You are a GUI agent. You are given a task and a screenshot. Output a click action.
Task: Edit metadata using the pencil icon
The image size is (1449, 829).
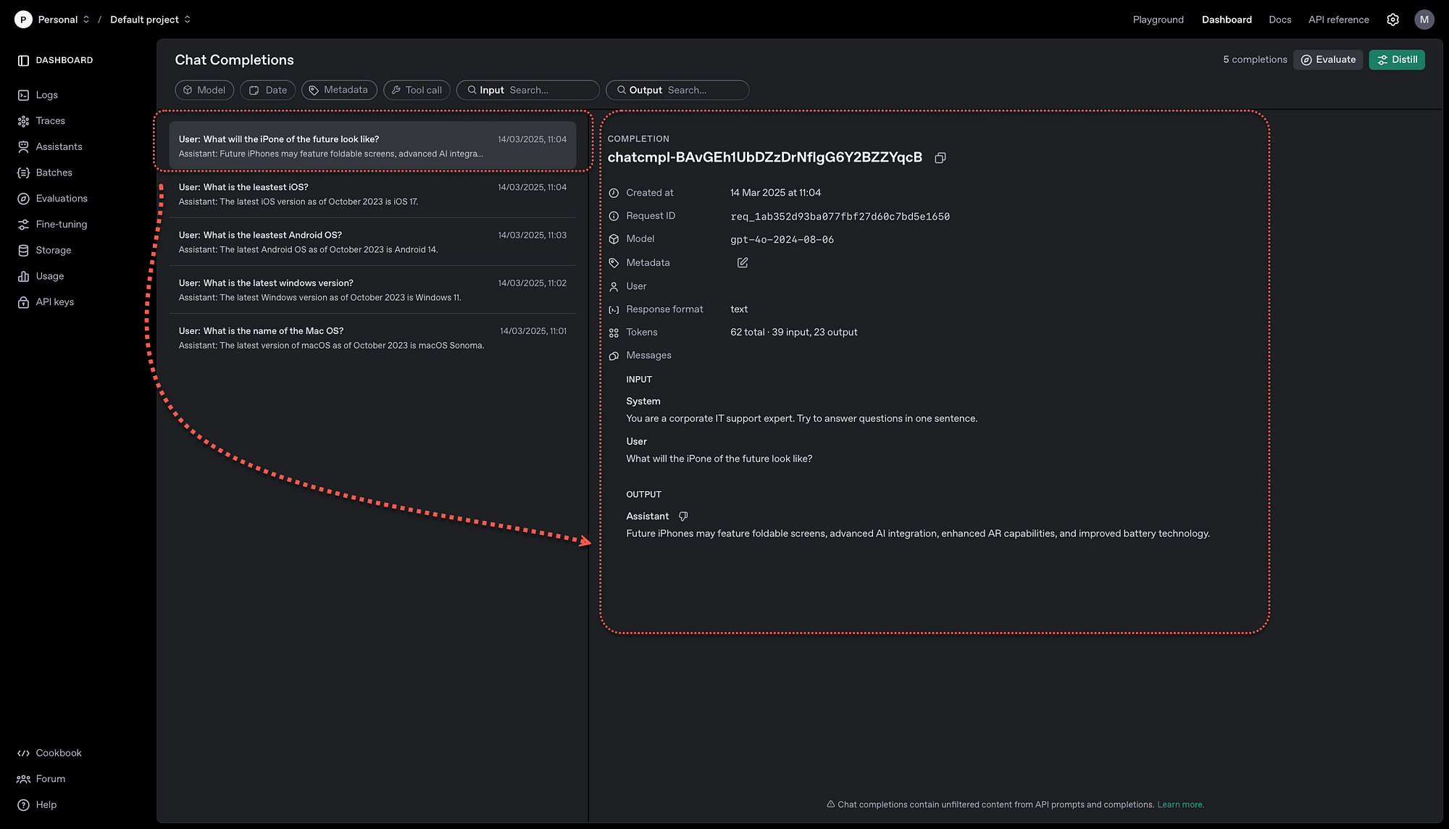pyautogui.click(x=743, y=262)
